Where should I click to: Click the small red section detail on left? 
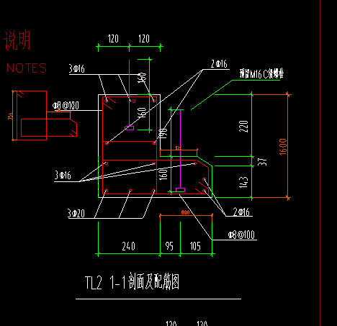[x=45, y=115]
